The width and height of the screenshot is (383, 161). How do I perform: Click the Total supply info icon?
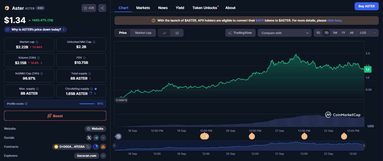(x=90, y=74)
